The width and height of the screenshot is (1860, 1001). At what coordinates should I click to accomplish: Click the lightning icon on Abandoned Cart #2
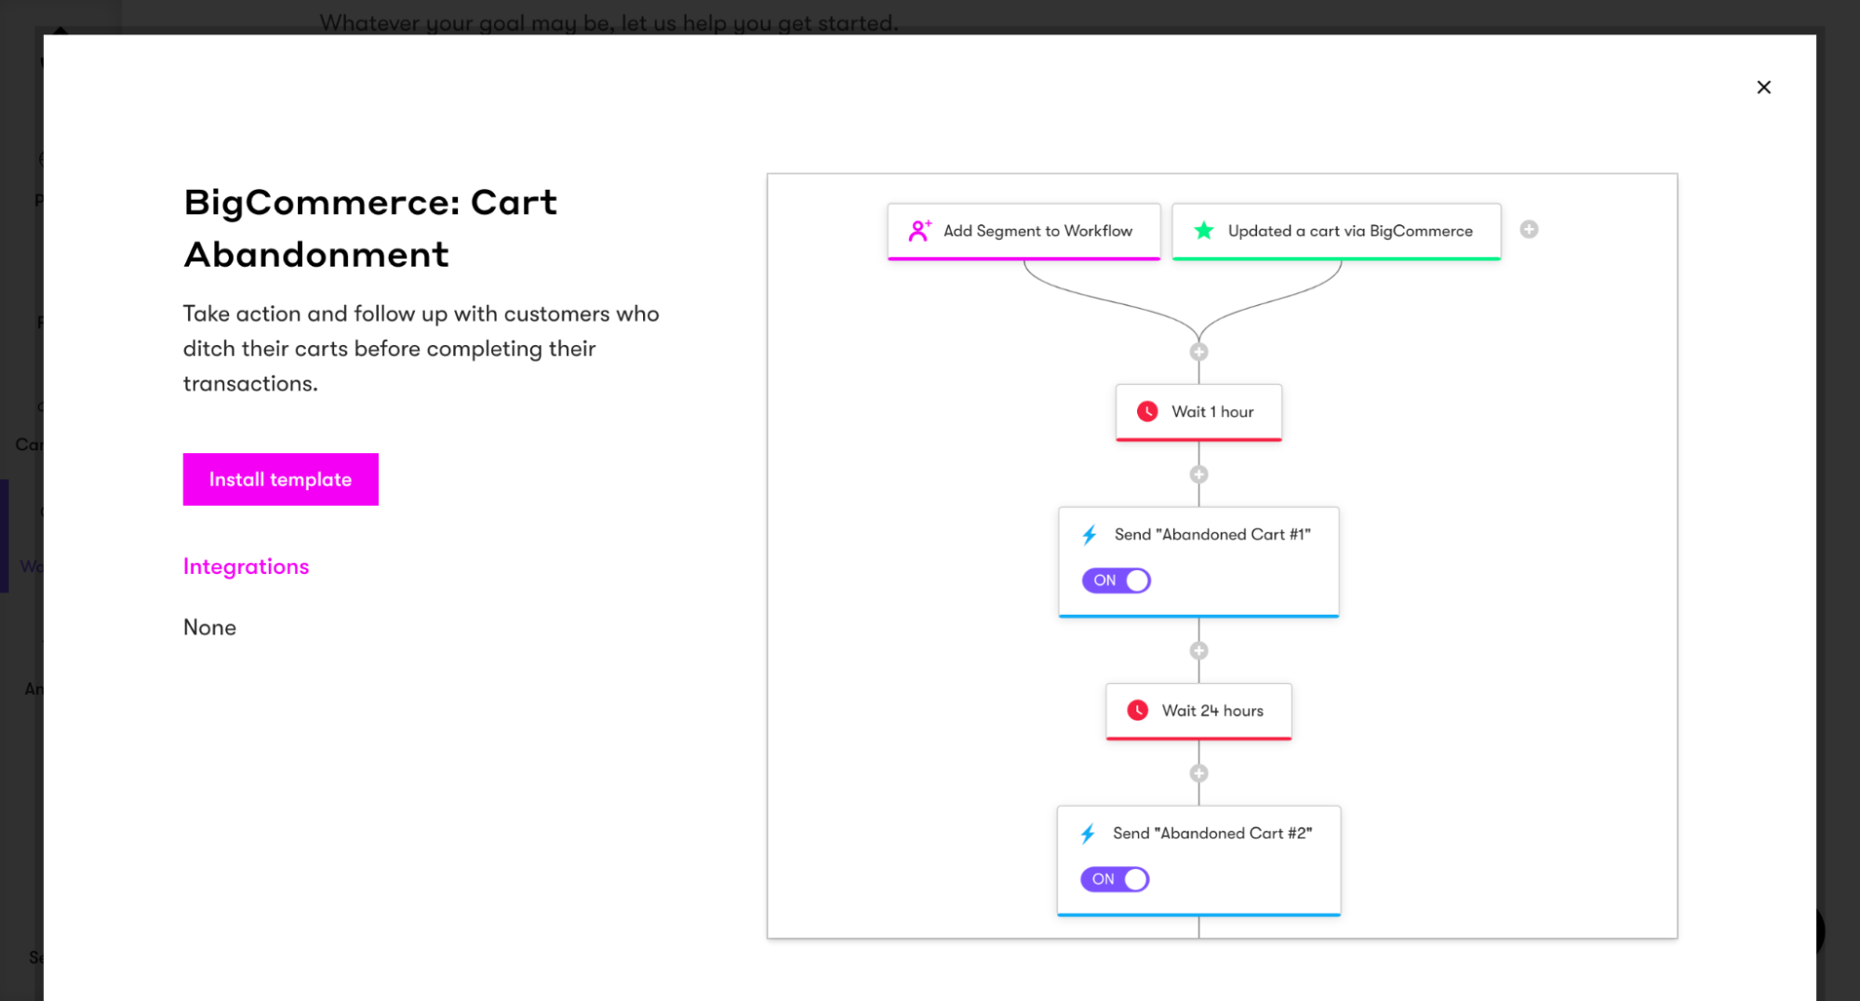click(1087, 834)
